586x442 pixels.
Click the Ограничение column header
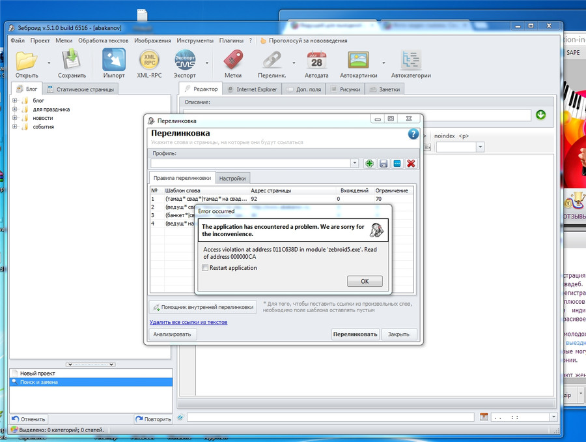coord(393,190)
